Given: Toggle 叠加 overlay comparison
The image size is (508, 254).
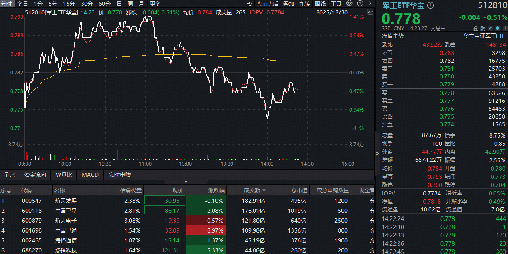Looking at the screenshot, I should 288,4.
